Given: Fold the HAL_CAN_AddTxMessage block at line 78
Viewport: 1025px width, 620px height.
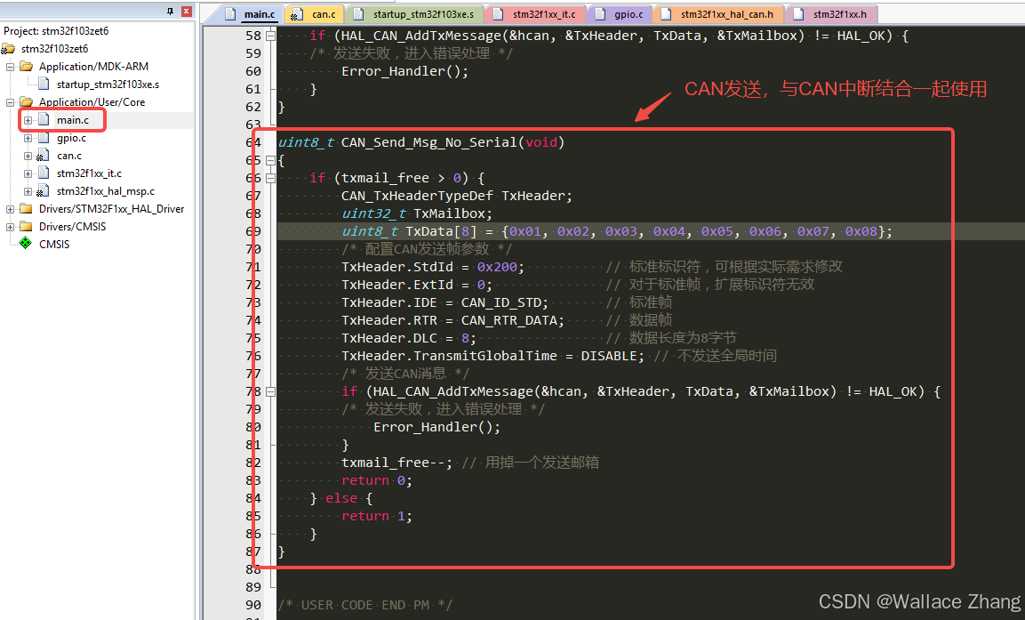Looking at the screenshot, I should (270, 391).
